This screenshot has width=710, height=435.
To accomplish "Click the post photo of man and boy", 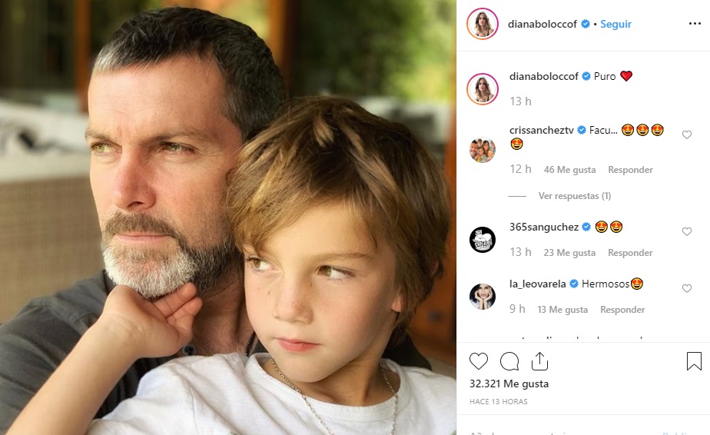I will tap(228, 217).
